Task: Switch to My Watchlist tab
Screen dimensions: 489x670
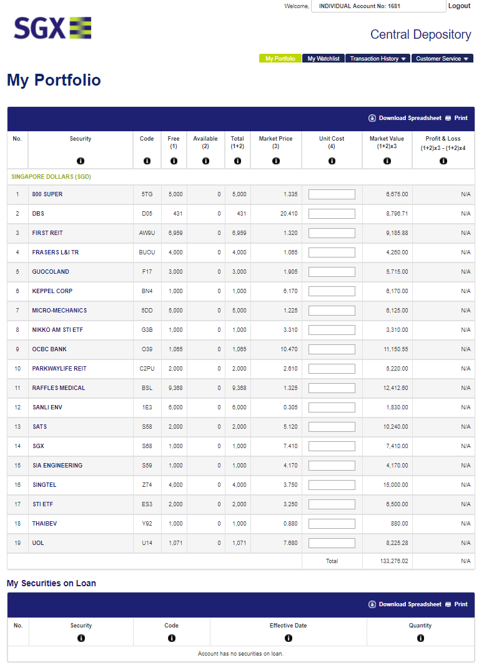Action: [x=324, y=59]
